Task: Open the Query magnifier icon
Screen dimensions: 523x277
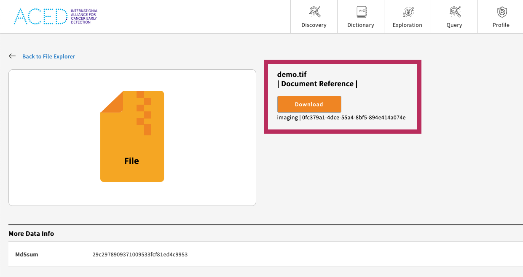Action: point(454,12)
